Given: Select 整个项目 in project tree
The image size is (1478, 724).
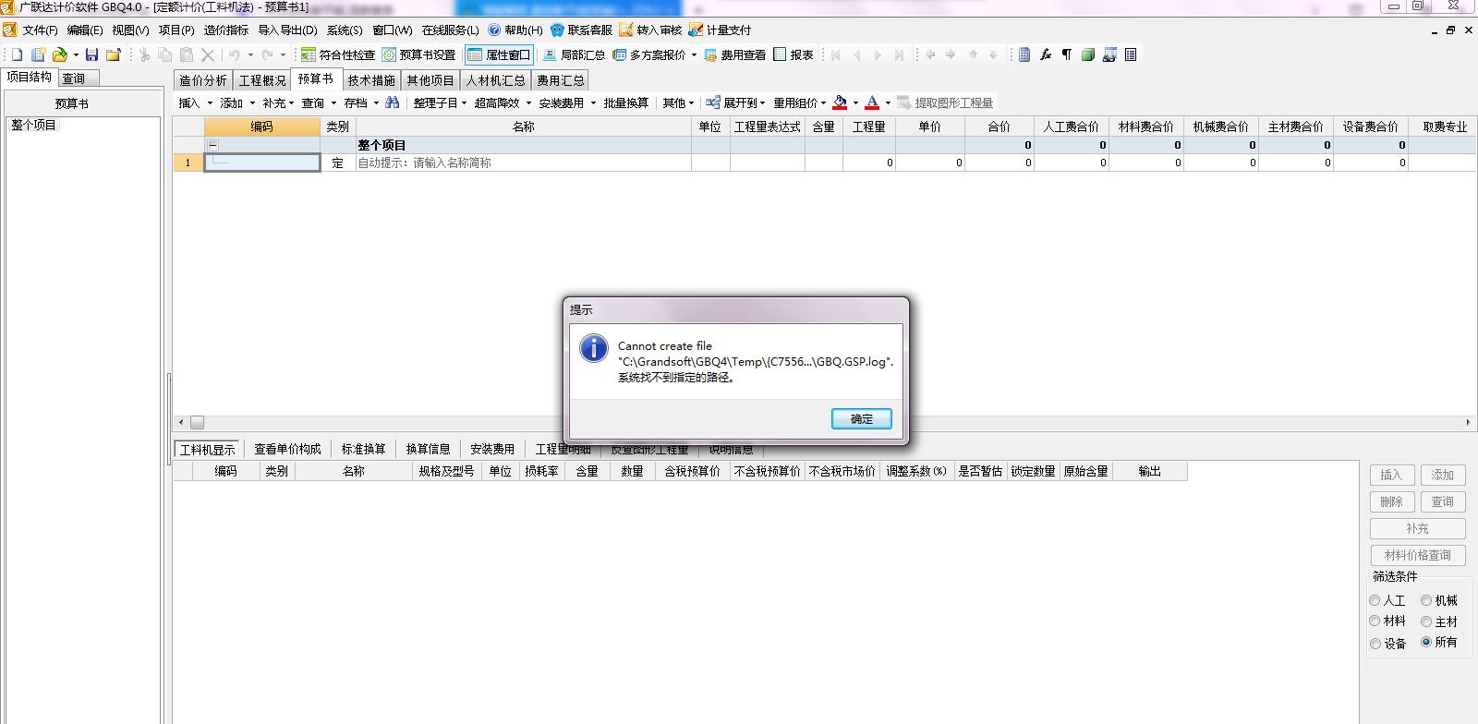Looking at the screenshot, I should click(34, 126).
